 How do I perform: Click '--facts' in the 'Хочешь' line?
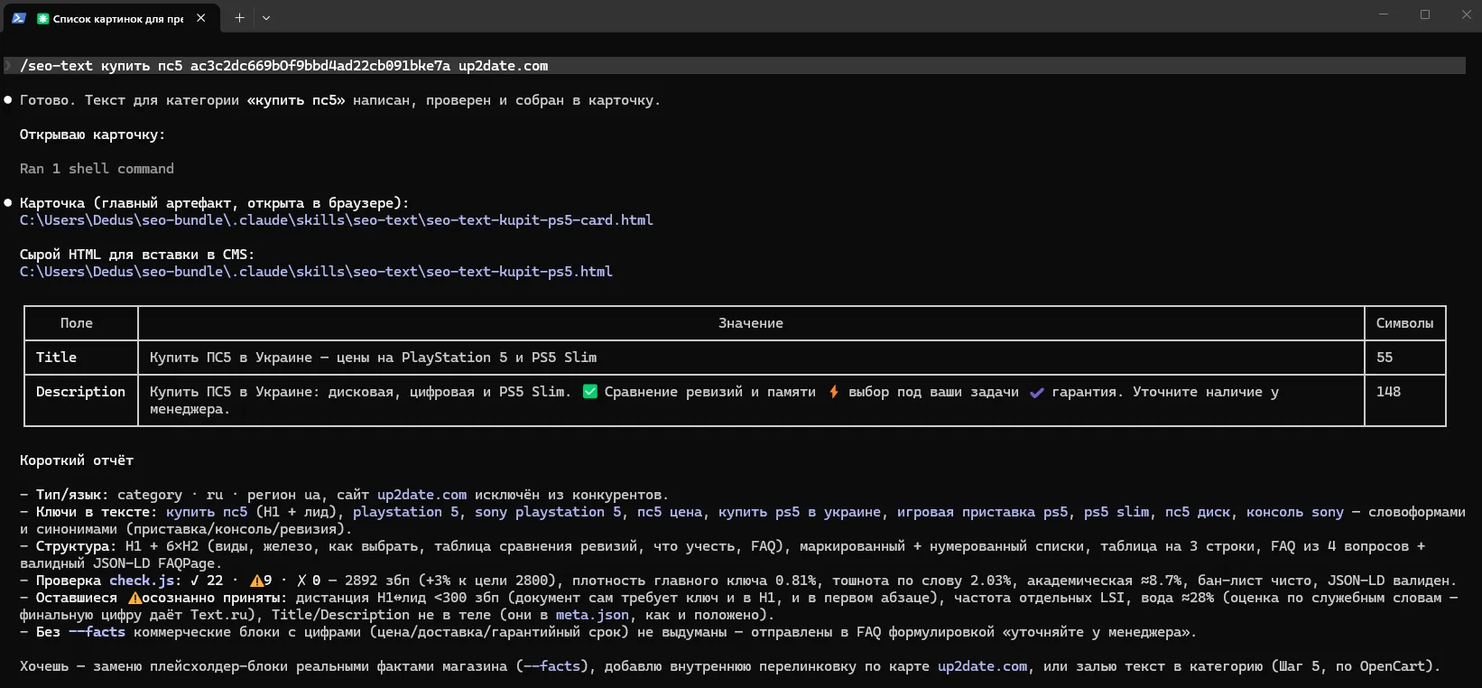coord(551,666)
